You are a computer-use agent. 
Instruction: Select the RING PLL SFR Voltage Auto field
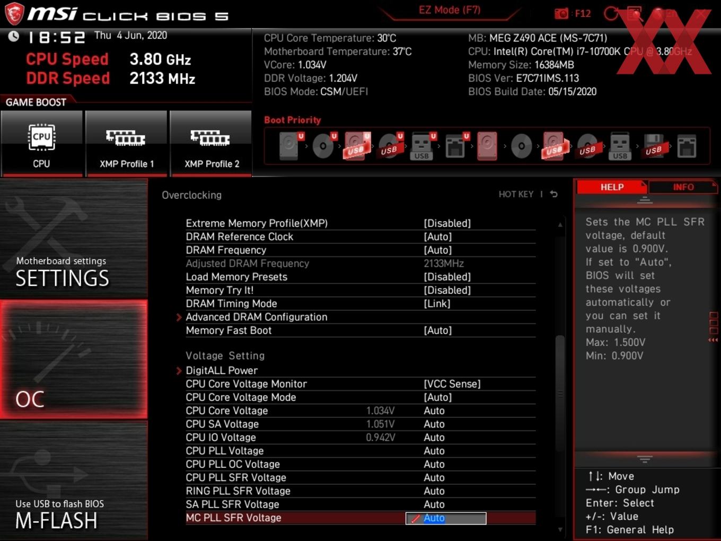pyautogui.click(x=434, y=491)
